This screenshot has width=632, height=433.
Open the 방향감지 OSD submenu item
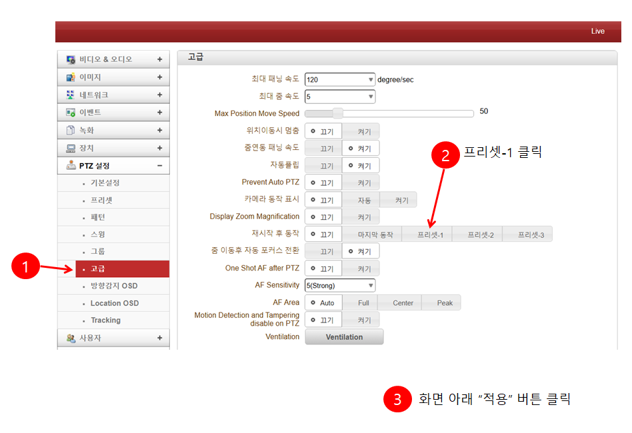click(113, 286)
